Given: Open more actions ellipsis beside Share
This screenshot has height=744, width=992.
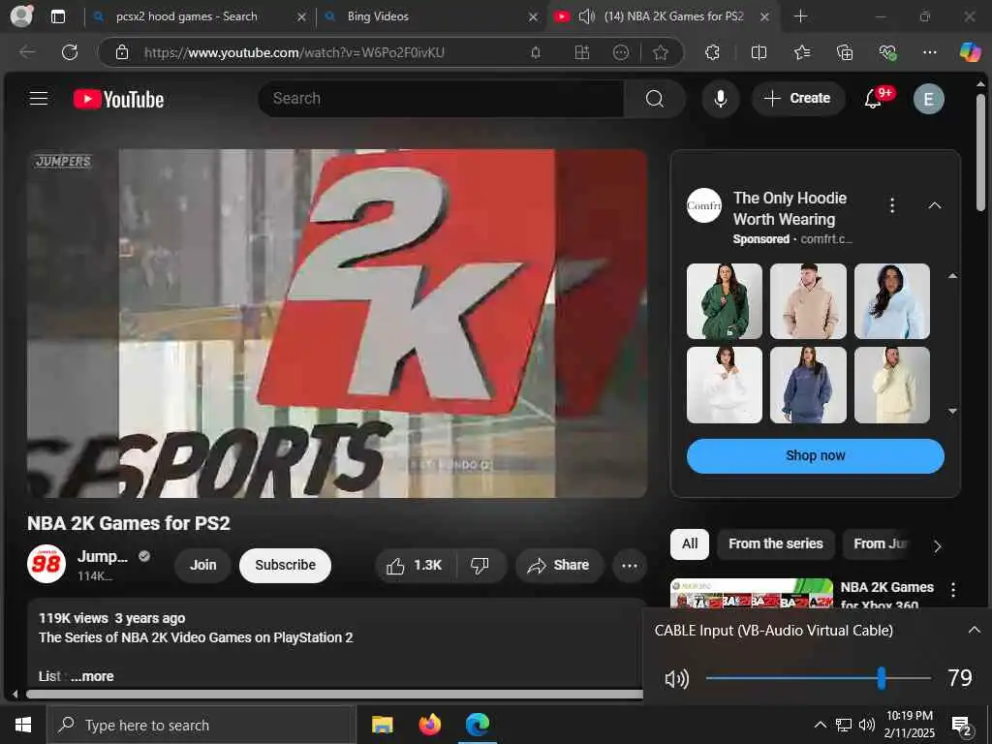Looking at the screenshot, I should 629,565.
